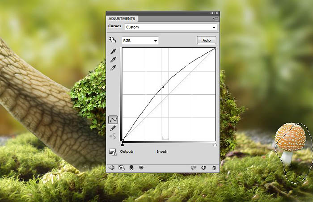Select the pencil draw curve tool

coord(114,128)
